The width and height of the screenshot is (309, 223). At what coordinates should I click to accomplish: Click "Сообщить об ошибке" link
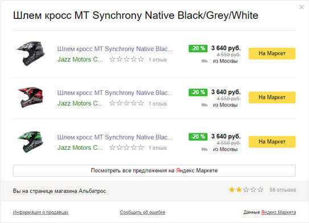coord(142,212)
